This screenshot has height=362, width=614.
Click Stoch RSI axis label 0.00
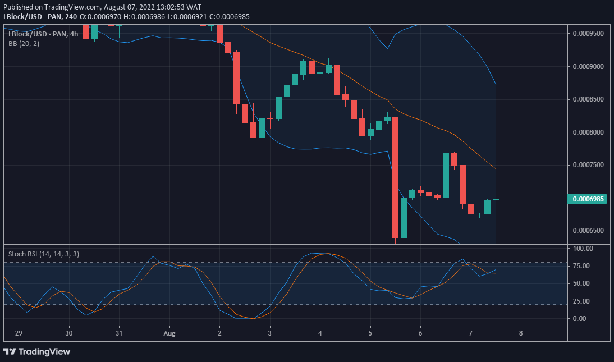[580, 319]
